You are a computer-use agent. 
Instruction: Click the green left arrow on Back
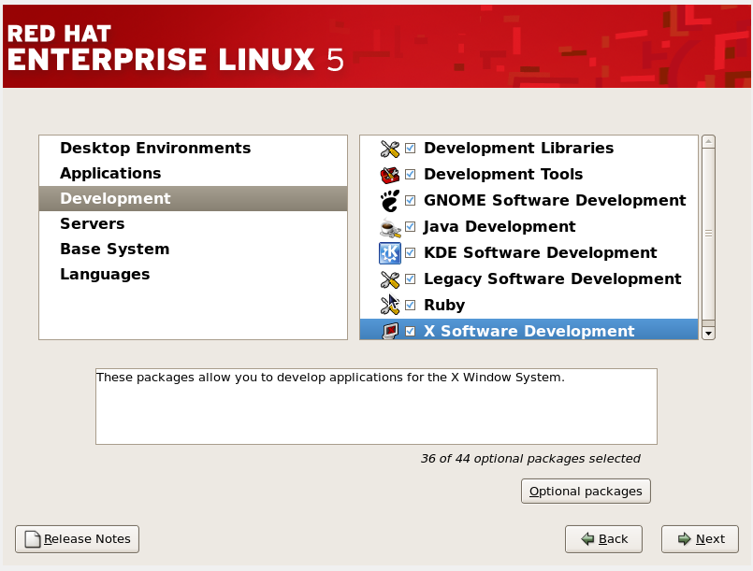tap(587, 539)
